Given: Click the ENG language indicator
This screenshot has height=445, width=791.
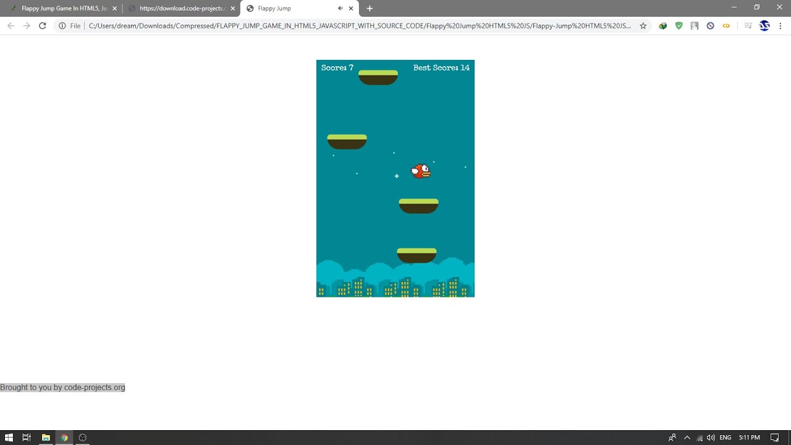Looking at the screenshot, I should 725,438.
